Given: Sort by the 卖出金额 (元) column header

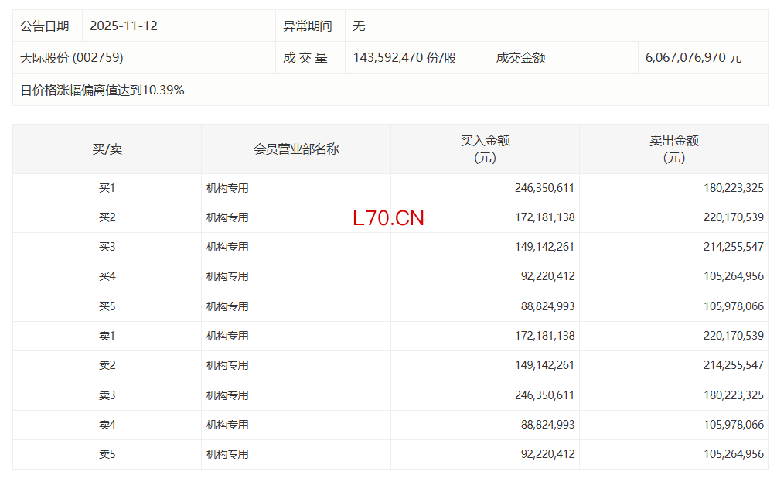Looking at the screenshot, I should (673, 149).
